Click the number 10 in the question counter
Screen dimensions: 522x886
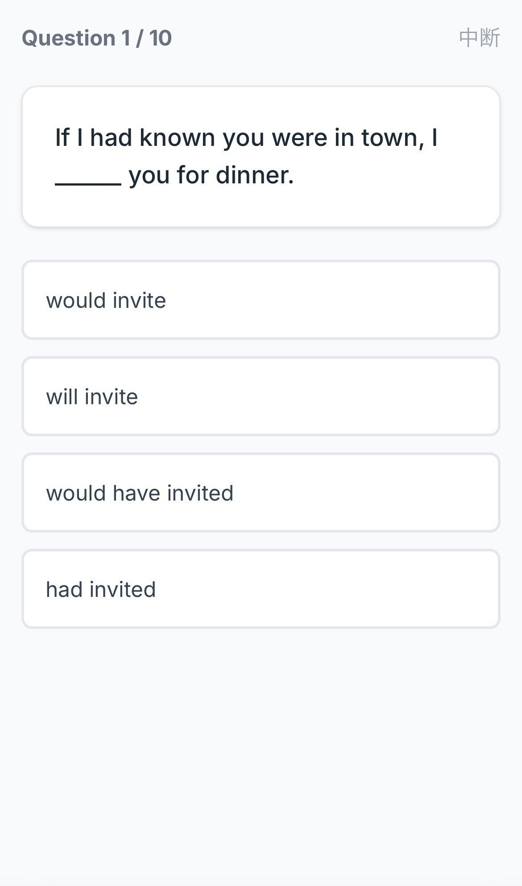(x=161, y=38)
